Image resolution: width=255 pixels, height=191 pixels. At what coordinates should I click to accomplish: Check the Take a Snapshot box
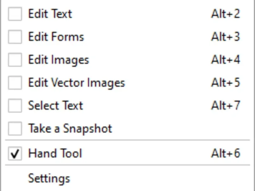(x=15, y=129)
